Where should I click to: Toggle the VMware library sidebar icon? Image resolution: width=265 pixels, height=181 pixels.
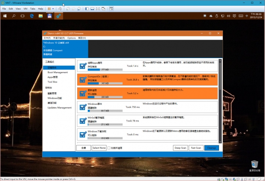tap(87, 9)
